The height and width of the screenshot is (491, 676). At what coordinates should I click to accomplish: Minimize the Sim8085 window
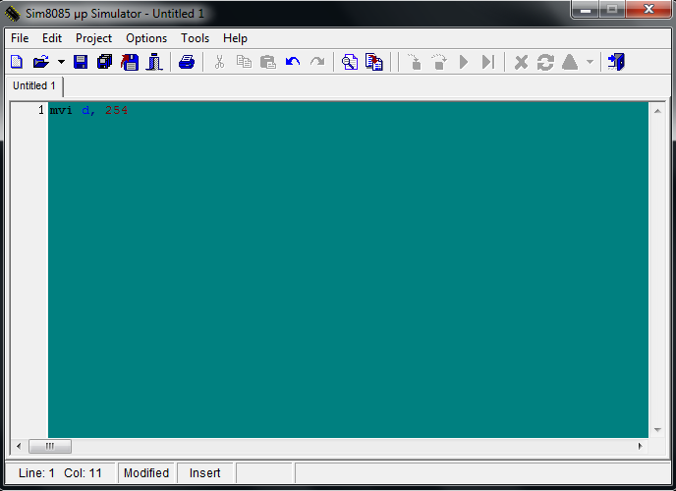(585, 10)
